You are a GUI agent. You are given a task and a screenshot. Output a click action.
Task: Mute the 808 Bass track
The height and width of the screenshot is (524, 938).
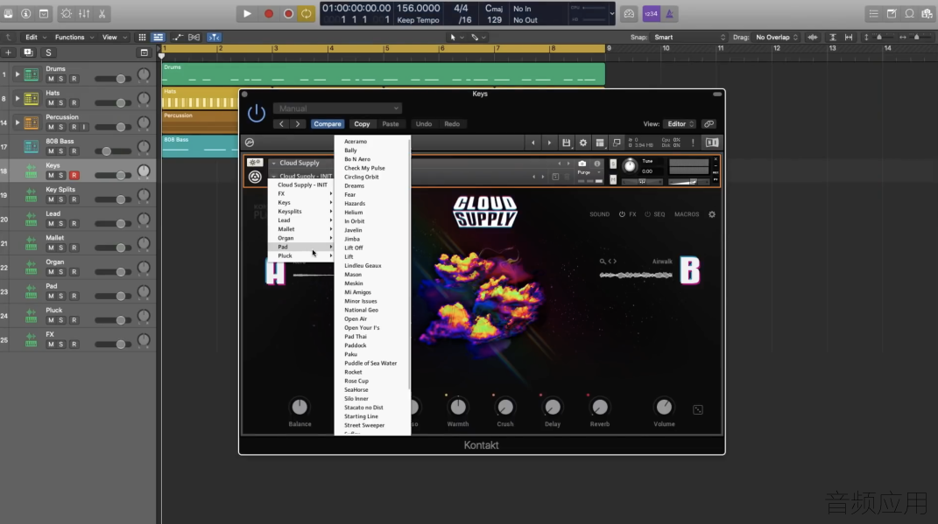[x=51, y=151]
